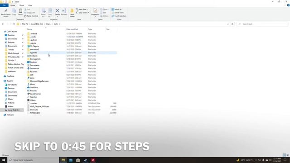
Task: Select the NTUSER.DAT file
Action: point(35,113)
